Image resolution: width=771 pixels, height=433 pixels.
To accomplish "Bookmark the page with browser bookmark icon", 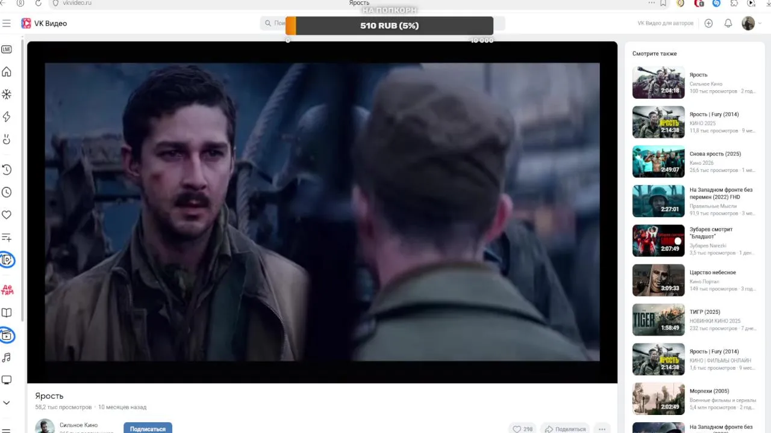I will point(663,3).
